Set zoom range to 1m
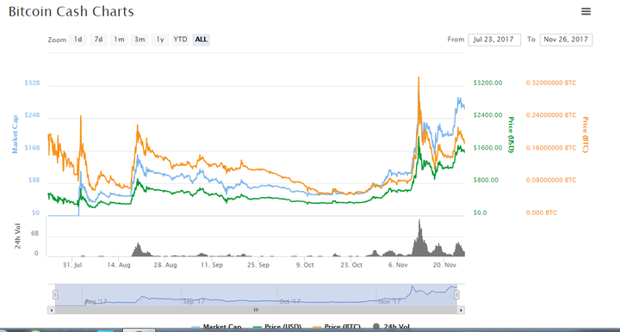 (x=119, y=40)
